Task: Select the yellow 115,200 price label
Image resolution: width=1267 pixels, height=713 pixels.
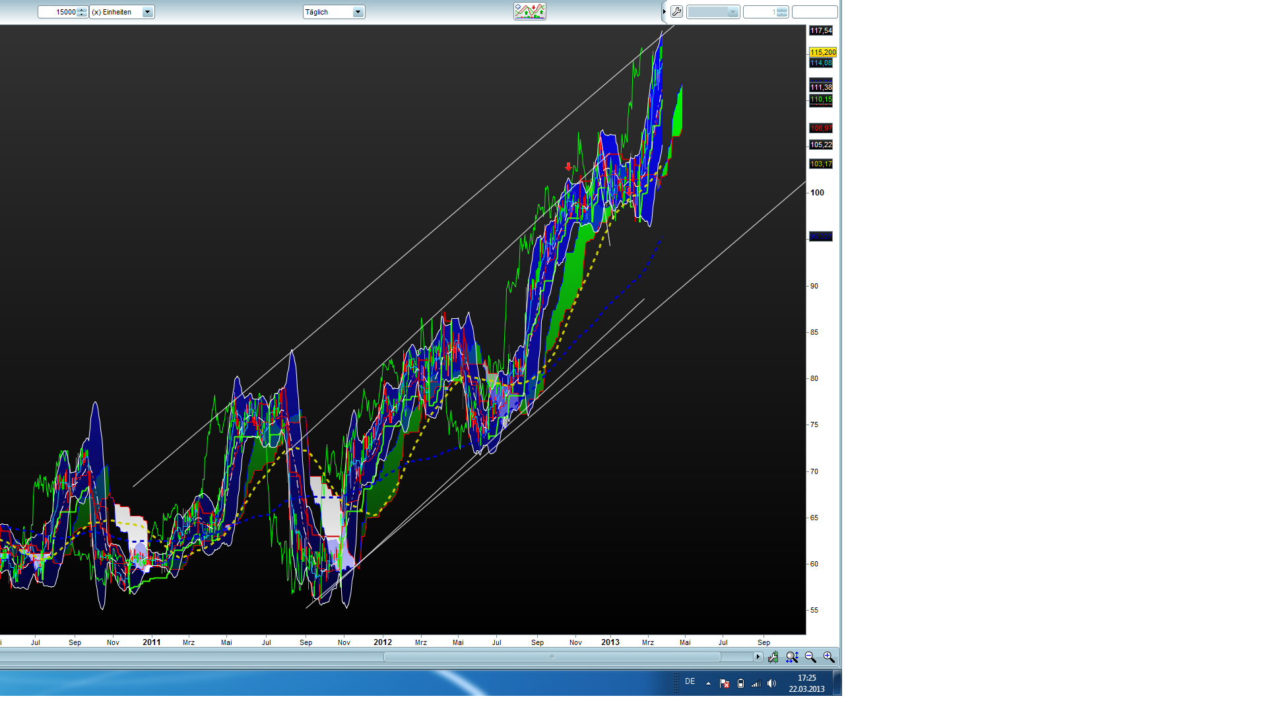Action: (822, 51)
